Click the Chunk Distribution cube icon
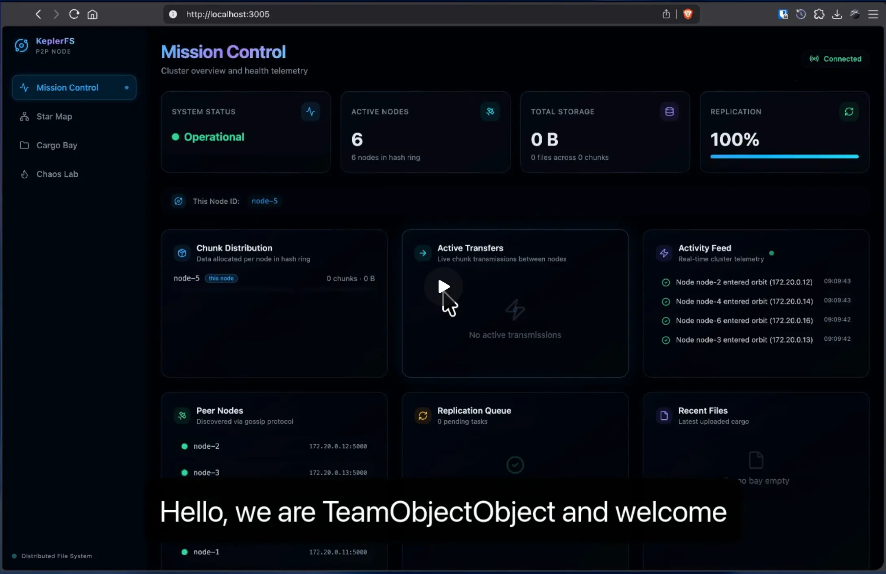Image resolution: width=886 pixels, height=574 pixels. [182, 253]
